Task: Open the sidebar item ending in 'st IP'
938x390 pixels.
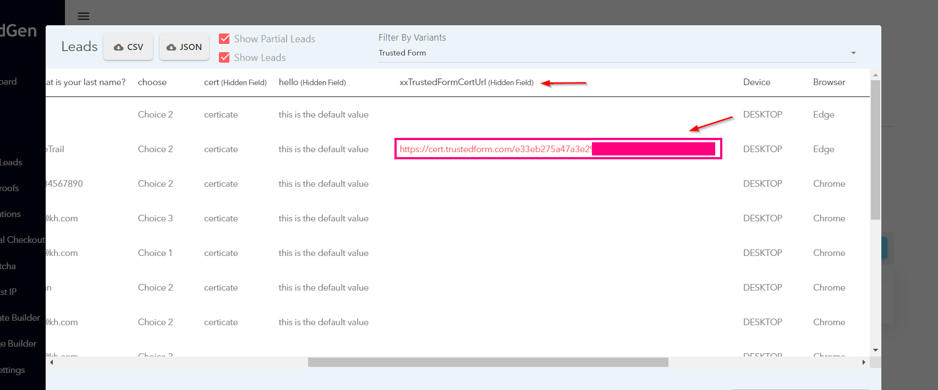Action: coord(8,292)
